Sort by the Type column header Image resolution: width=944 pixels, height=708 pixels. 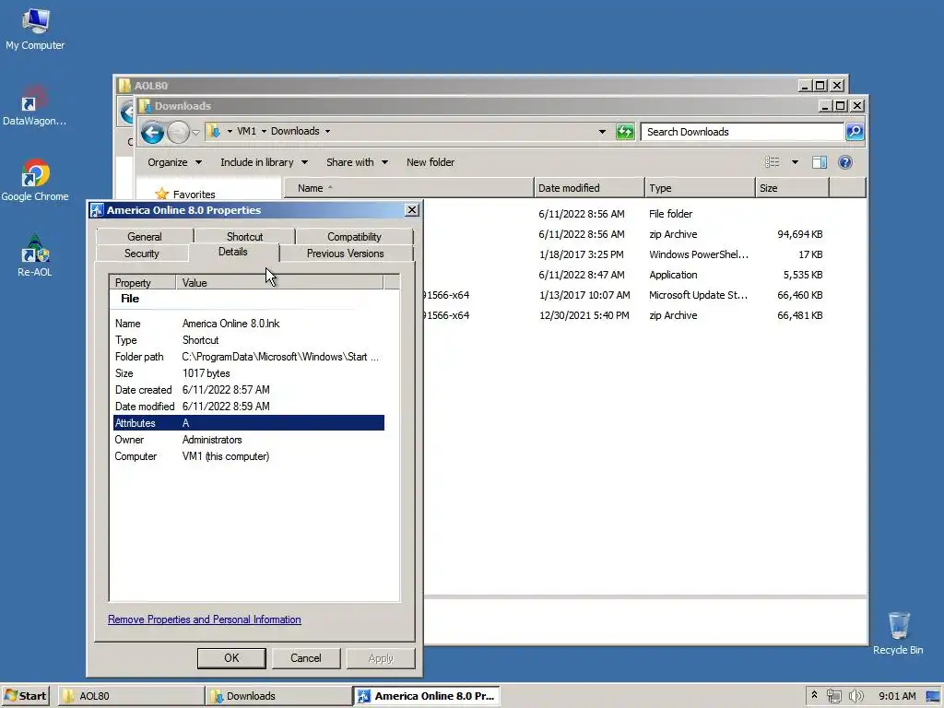pyautogui.click(x=700, y=188)
